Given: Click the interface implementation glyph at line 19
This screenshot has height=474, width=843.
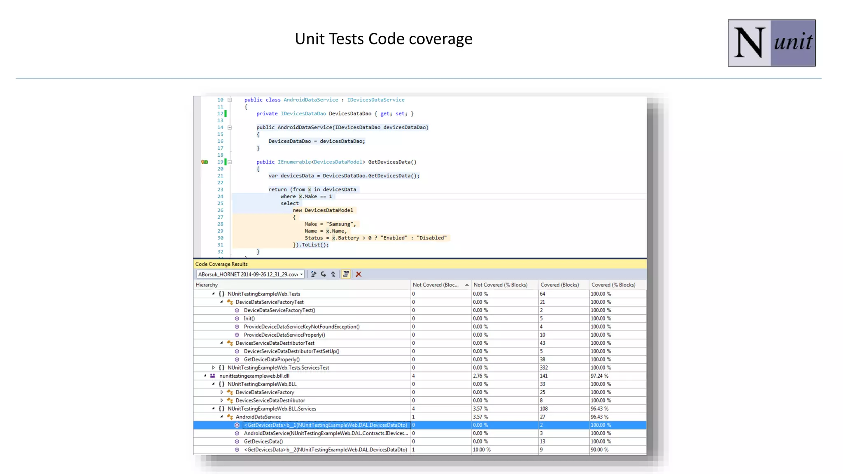Looking at the screenshot, I should (x=204, y=162).
